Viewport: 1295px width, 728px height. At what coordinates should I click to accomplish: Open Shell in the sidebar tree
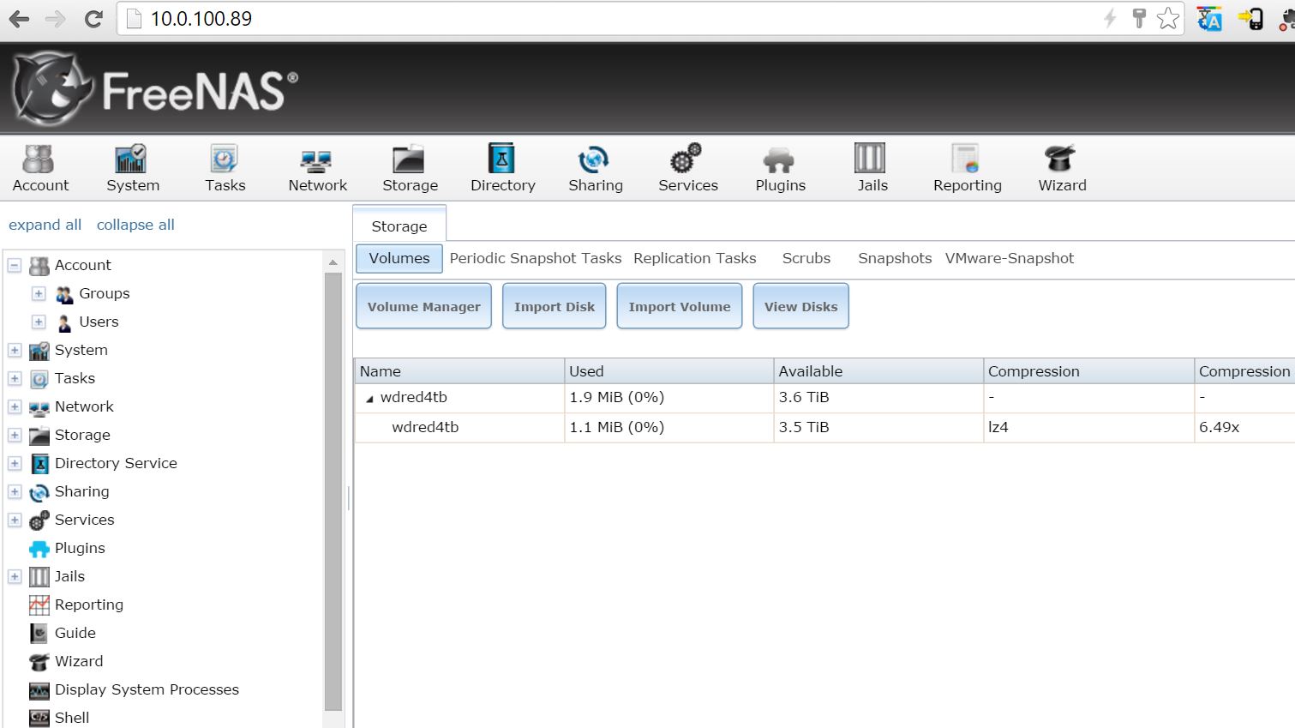click(x=71, y=718)
